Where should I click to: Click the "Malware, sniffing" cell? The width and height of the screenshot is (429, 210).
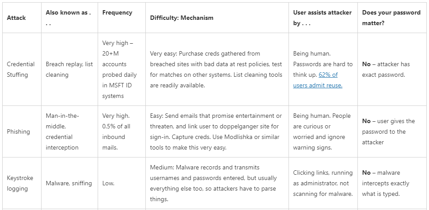[x=68, y=183]
